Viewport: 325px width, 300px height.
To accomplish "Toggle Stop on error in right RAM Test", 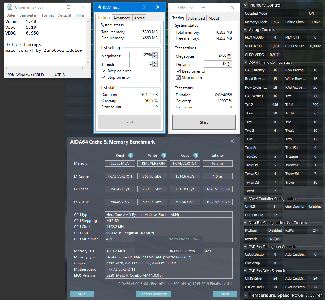I will (x=178, y=78).
